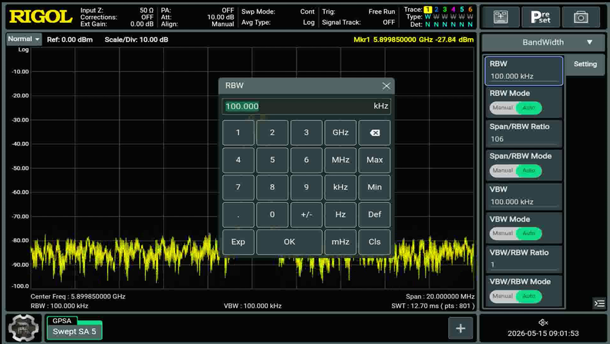
Task: Toggle VBW Mode Manual/Auto switch
Action: [516, 233]
